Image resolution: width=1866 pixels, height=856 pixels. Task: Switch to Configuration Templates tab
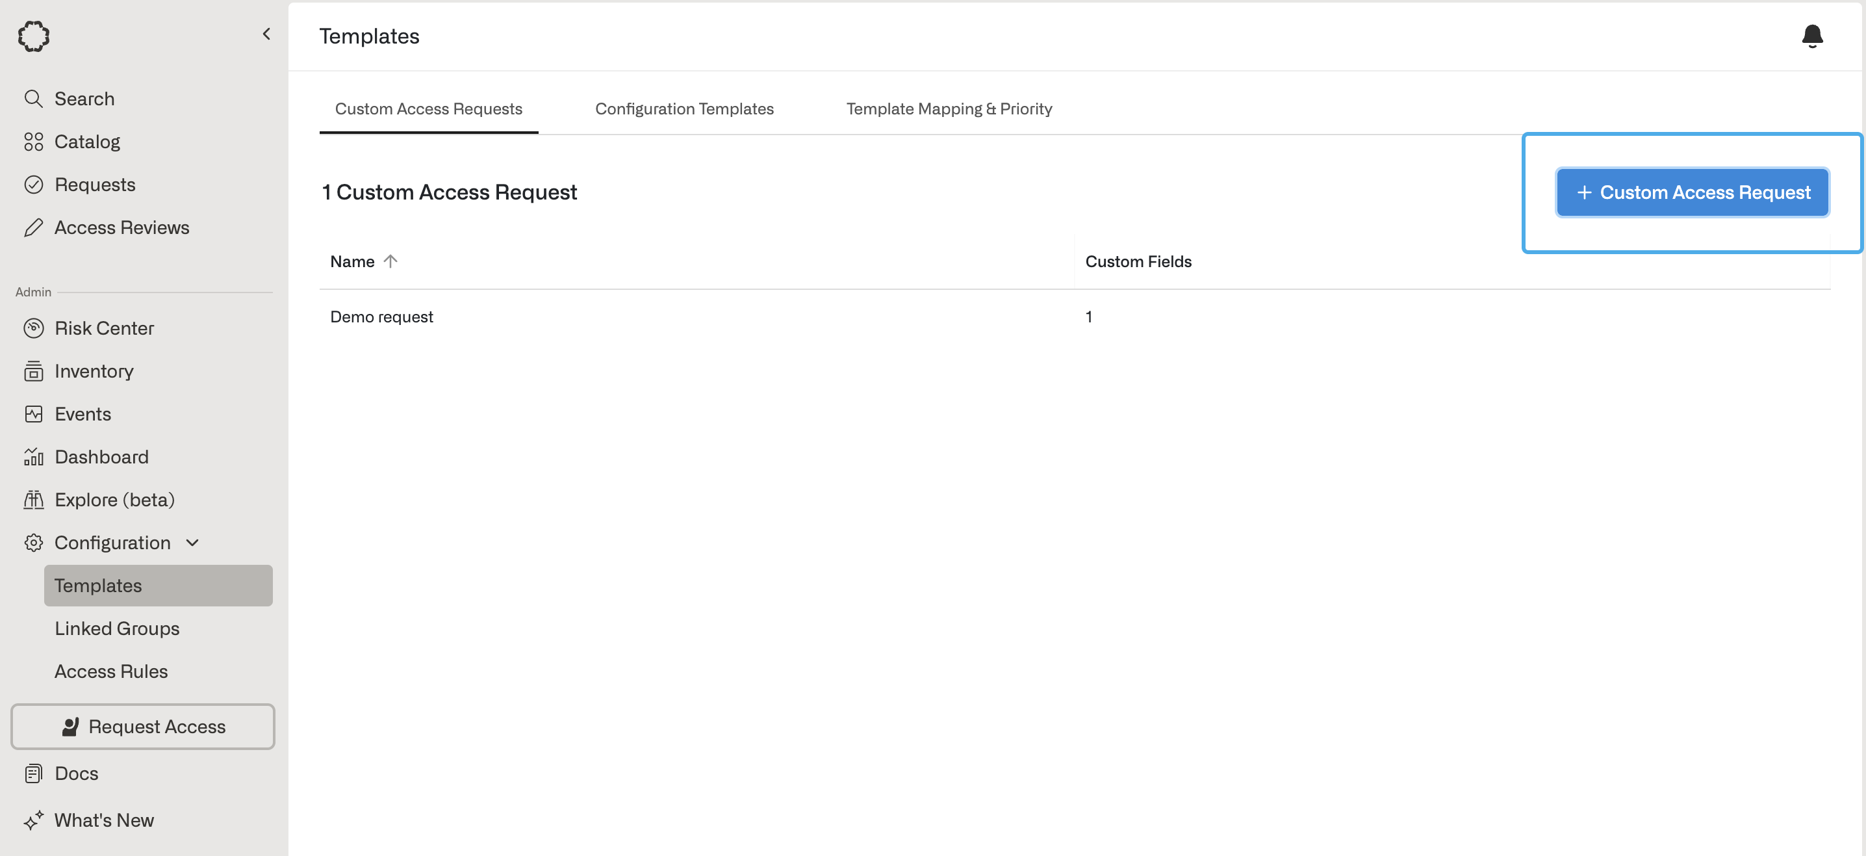684,109
